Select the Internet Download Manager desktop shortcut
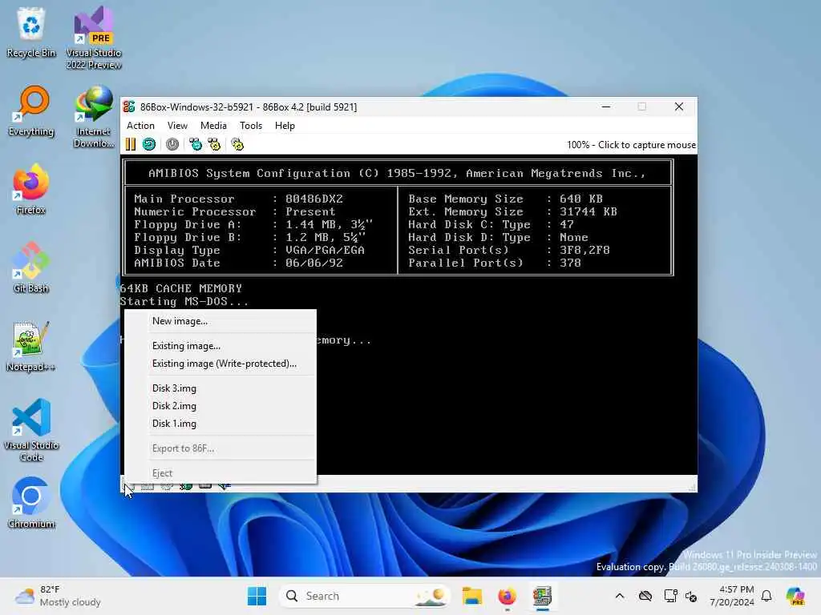The width and height of the screenshot is (821, 615). pos(94,117)
